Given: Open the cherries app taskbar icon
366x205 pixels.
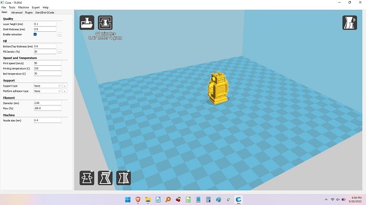Looking at the screenshot, I should tap(178, 200).
